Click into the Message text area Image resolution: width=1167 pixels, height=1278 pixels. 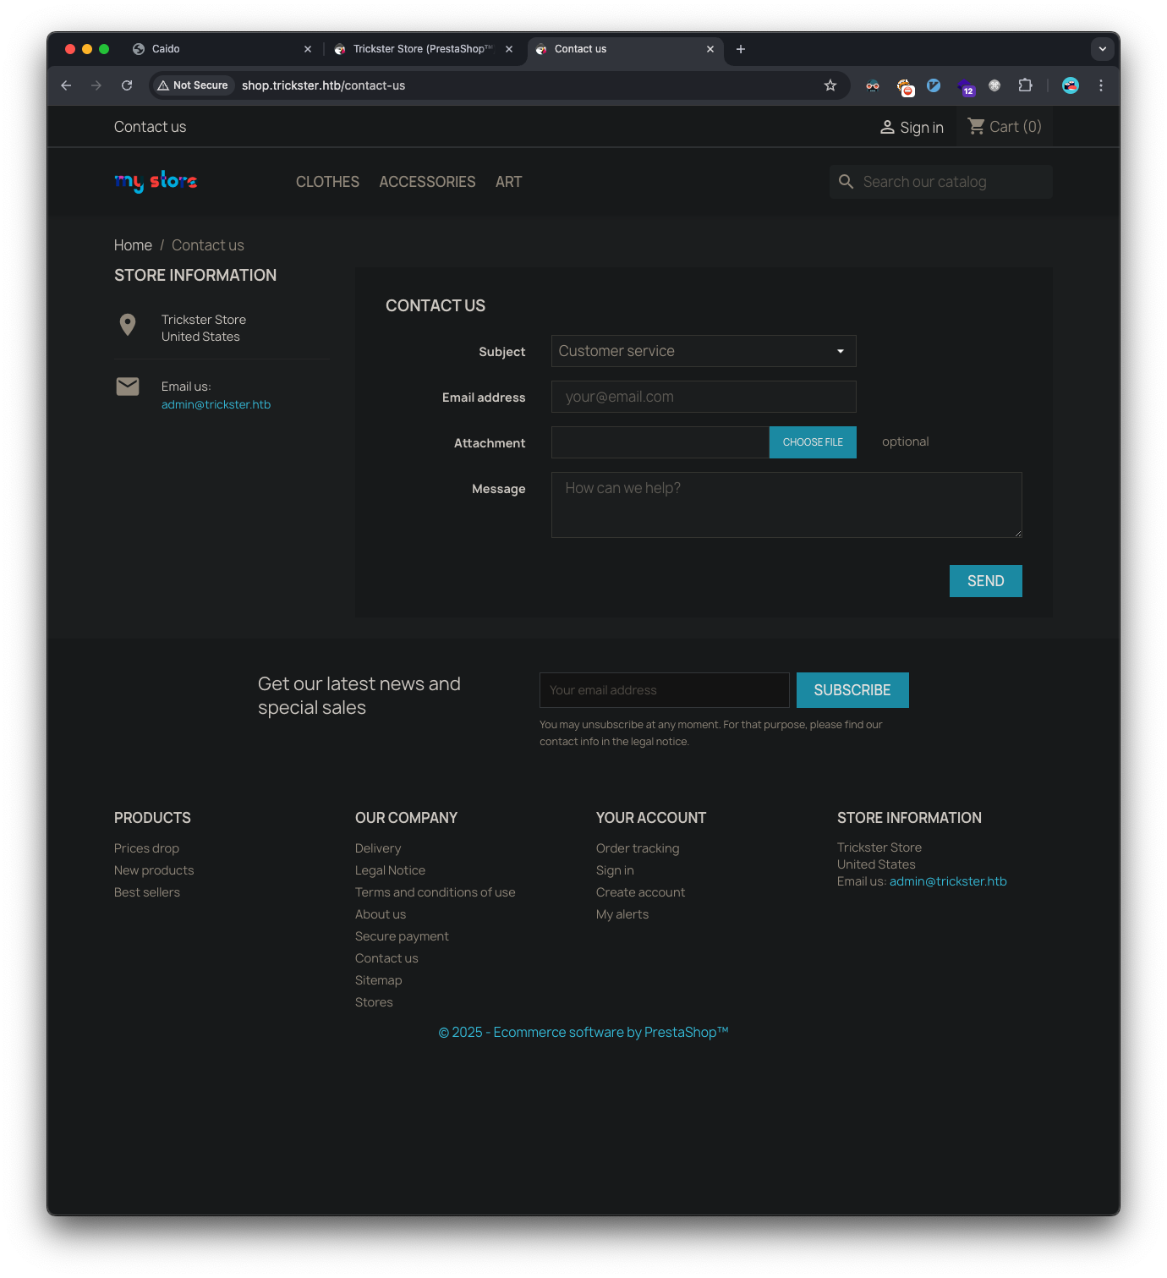coord(786,505)
